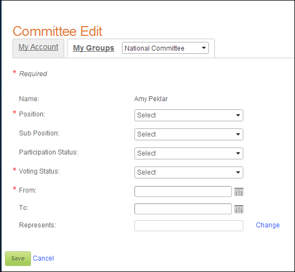Click the Change link beside Represents

[x=268, y=225]
